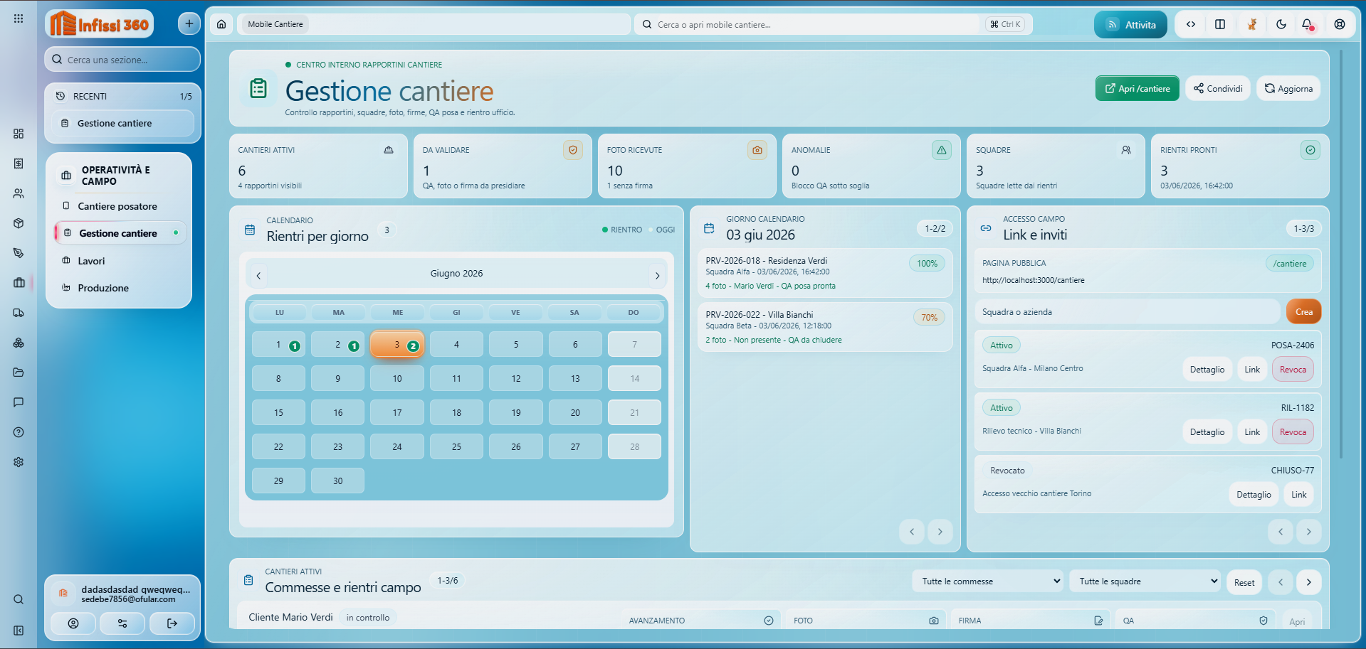Viewport: 1366px width, 649px height.
Task: Open the Tutte le commesse dropdown
Action: 987,581
